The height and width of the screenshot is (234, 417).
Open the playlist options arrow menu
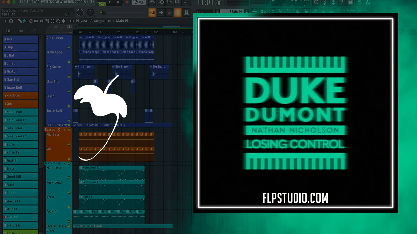point(6,21)
